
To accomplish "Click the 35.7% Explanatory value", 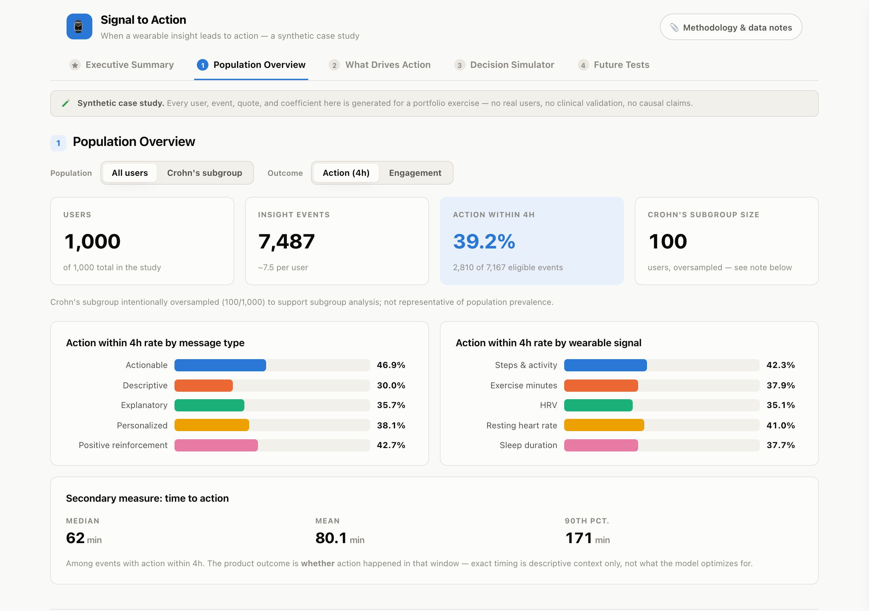I will (391, 405).
